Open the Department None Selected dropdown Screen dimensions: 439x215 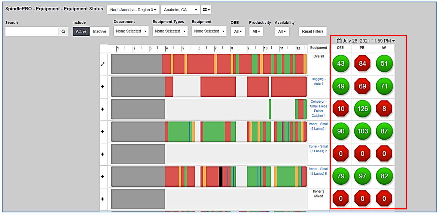point(131,31)
